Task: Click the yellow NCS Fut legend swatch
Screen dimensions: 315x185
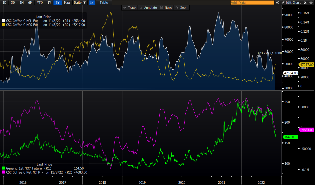Action: (3, 25)
